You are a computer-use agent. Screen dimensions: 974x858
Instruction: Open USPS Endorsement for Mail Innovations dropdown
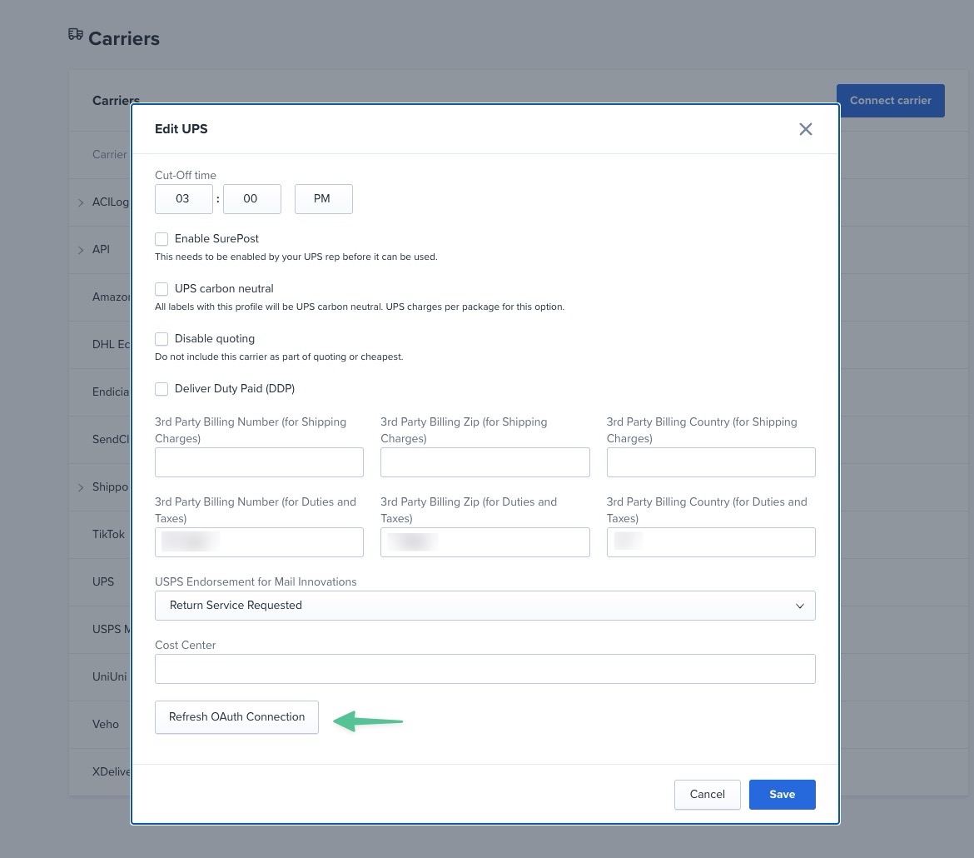click(485, 606)
